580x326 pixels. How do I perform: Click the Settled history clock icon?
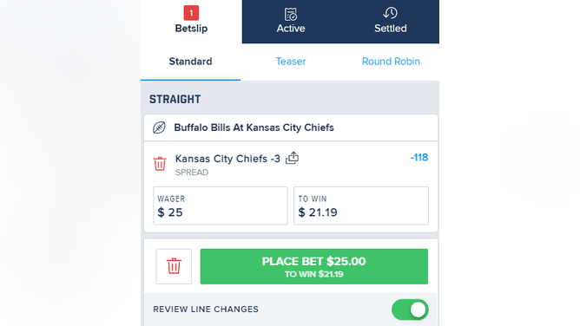[x=390, y=13]
